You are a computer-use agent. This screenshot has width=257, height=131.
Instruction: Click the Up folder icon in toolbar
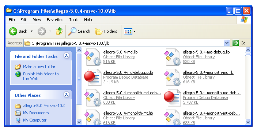(x=59, y=31)
